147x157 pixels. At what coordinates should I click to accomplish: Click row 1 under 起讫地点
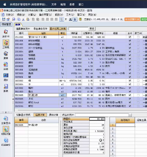tap(125, 125)
